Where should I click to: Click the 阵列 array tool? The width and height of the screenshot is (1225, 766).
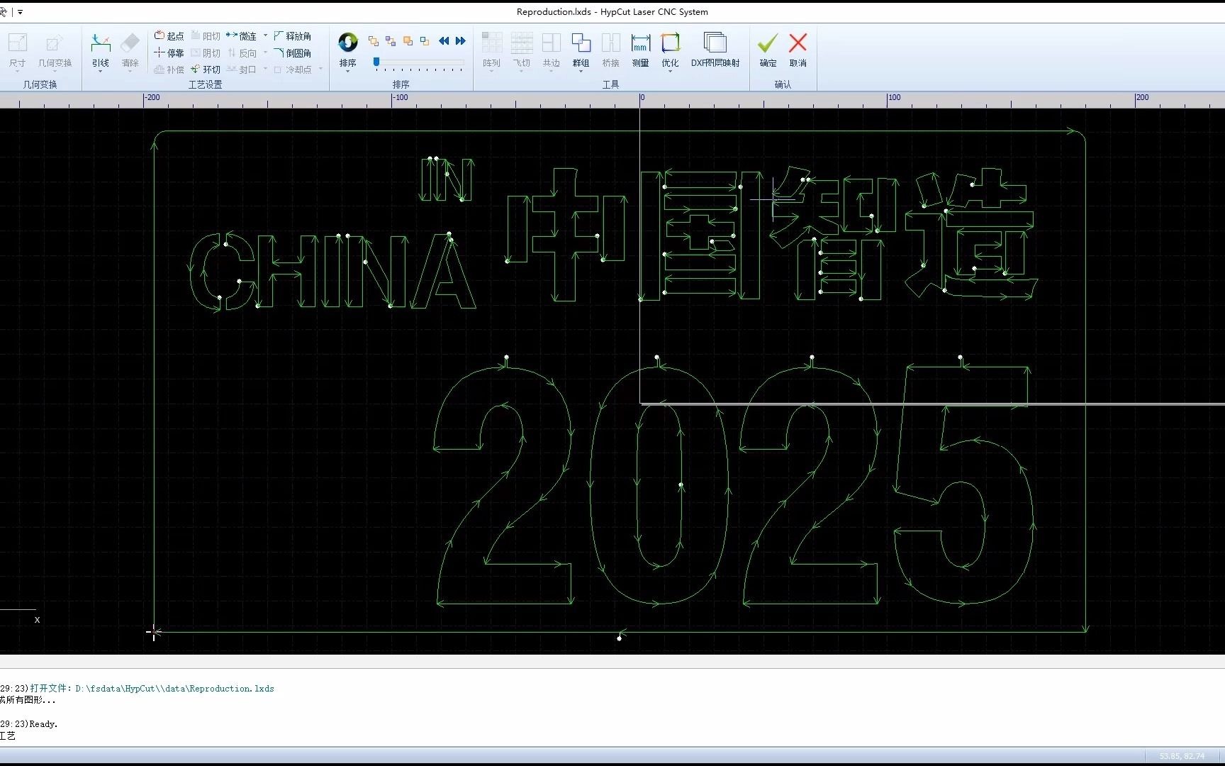pos(492,50)
